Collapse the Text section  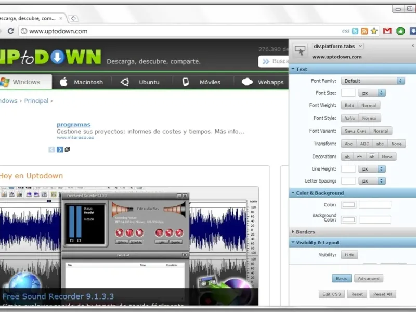coord(353,69)
